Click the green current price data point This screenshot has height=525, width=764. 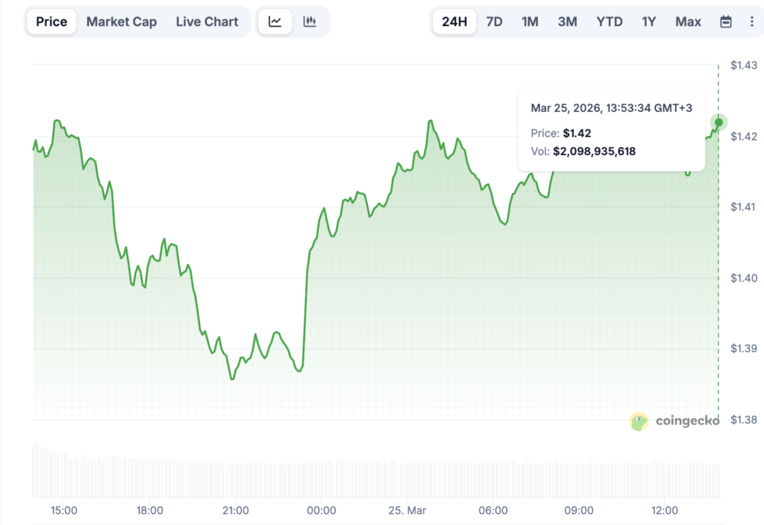(718, 122)
